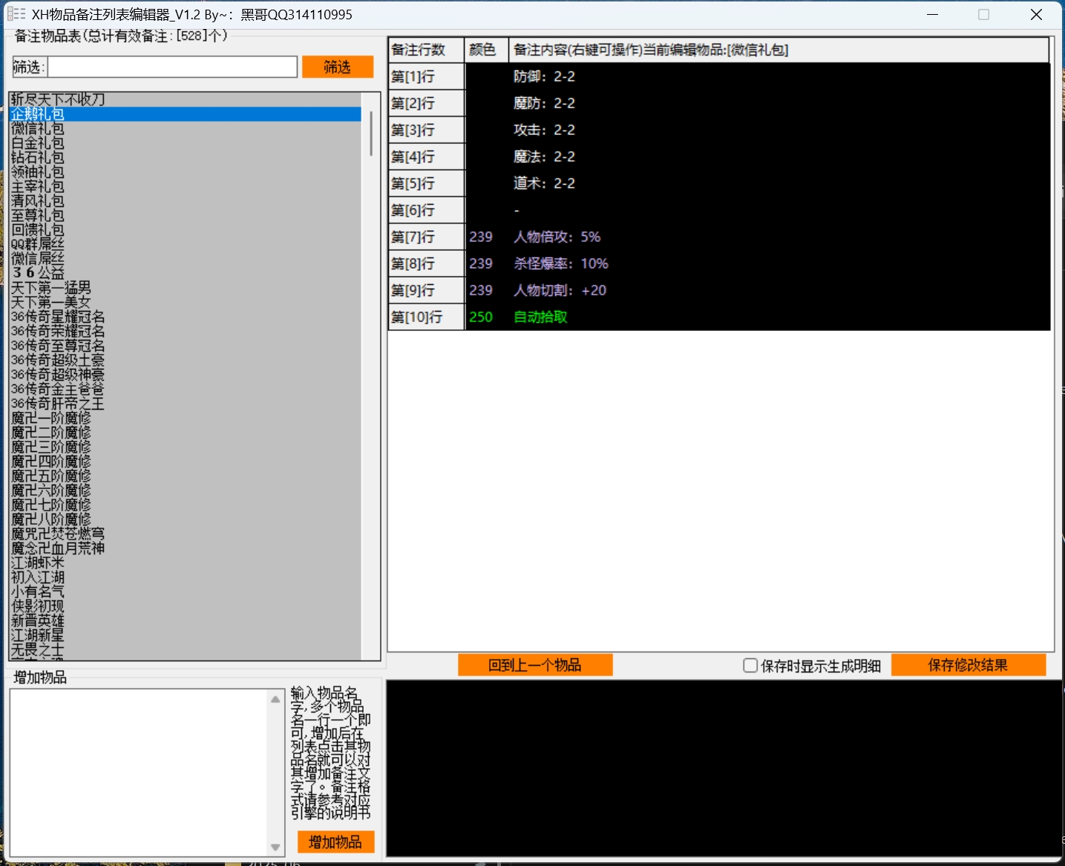Click the down arrow of 增加物品 textbox scrollbar
The height and width of the screenshot is (866, 1065).
pos(275,847)
